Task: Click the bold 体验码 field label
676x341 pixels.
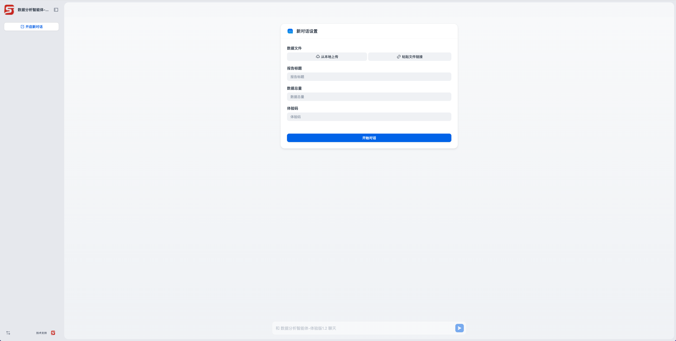Action: tap(292, 108)
